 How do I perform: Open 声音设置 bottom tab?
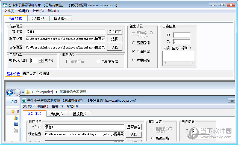[x=30, y=74]
